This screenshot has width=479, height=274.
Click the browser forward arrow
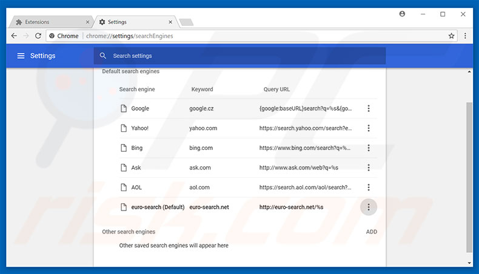(x=26, y=36)
